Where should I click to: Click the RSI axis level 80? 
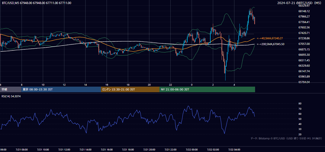300,104
